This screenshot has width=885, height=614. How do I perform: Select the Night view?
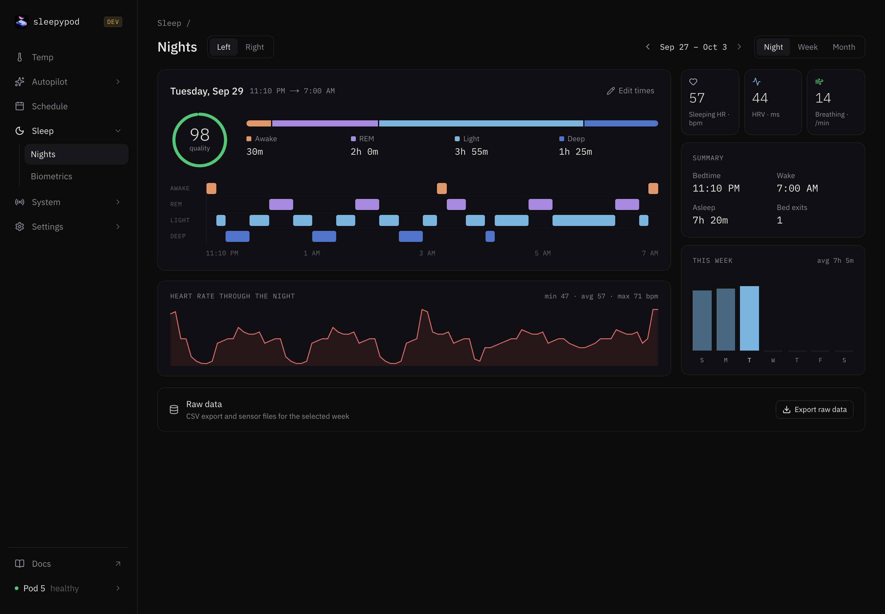pyautogui.click(x=773, y=47)
